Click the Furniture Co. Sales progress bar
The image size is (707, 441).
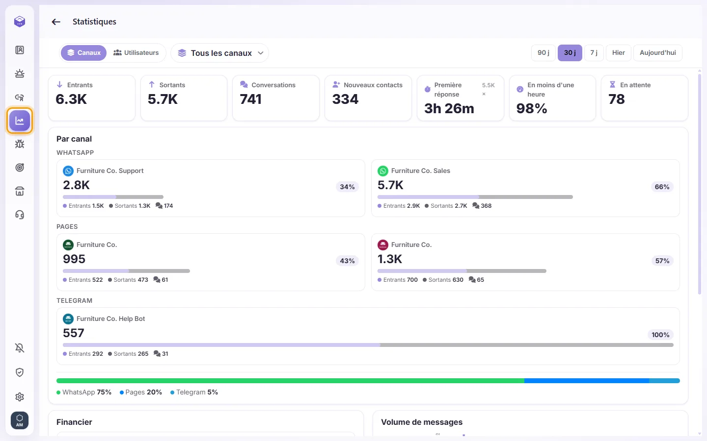(475, 197)
